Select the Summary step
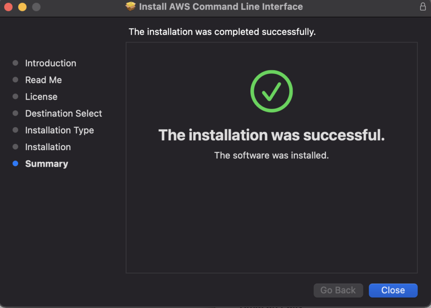Viewport: 431px width, 308px height. coord(46,164)
